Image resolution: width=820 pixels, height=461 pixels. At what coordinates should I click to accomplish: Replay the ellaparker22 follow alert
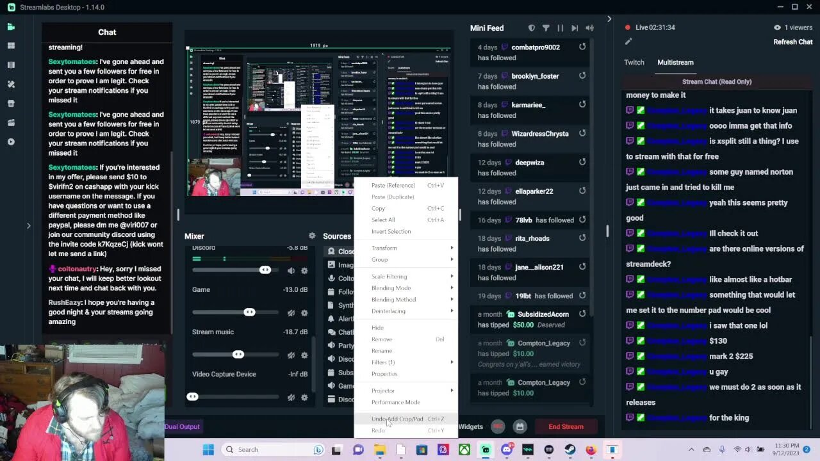click(x=582, y=191)
